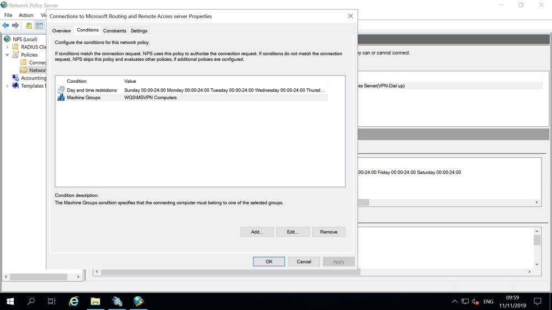552x310 pixels.
Task: Click the Forward arrow toolbar icon
Action: [15, 25]
